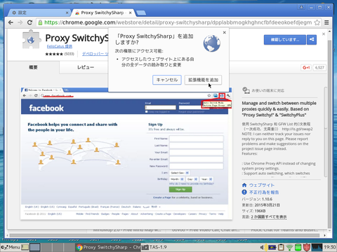
Task: Click the browser forward arrow
Action: (20, 22)
